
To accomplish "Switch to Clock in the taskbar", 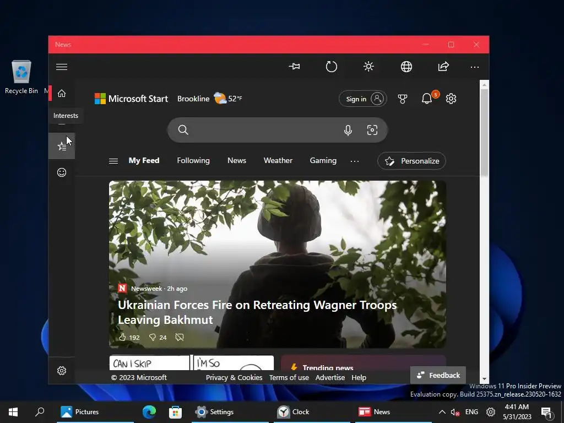I will pyautogui.click(x=312, y=412).
